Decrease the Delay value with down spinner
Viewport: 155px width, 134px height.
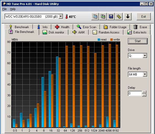click(x=144, y=95)
